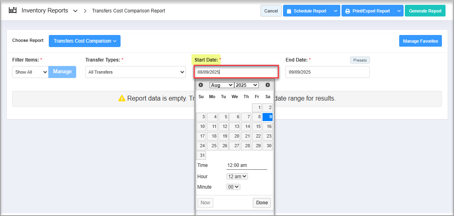Click the Generate Report button
Screen dimensions: 454x216
click(x=425, y=11)
